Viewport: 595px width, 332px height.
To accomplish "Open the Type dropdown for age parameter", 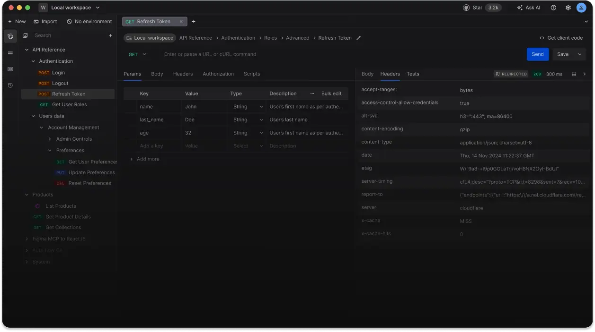I will [261, 133].
